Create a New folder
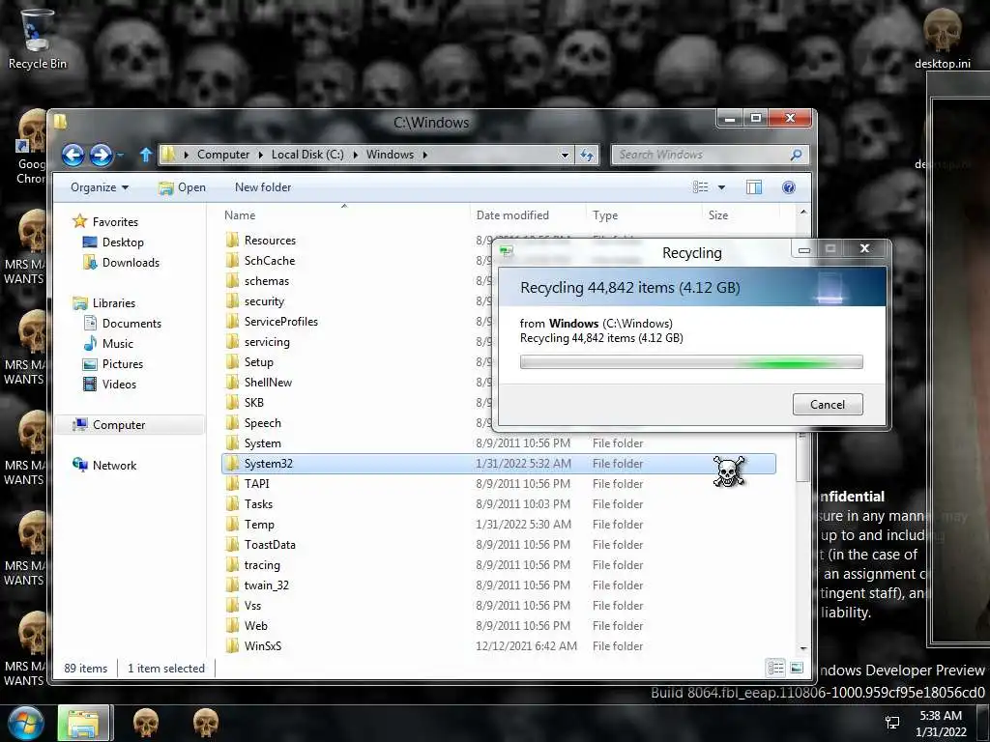Viewport: 990px width, 742px height. 263,187
